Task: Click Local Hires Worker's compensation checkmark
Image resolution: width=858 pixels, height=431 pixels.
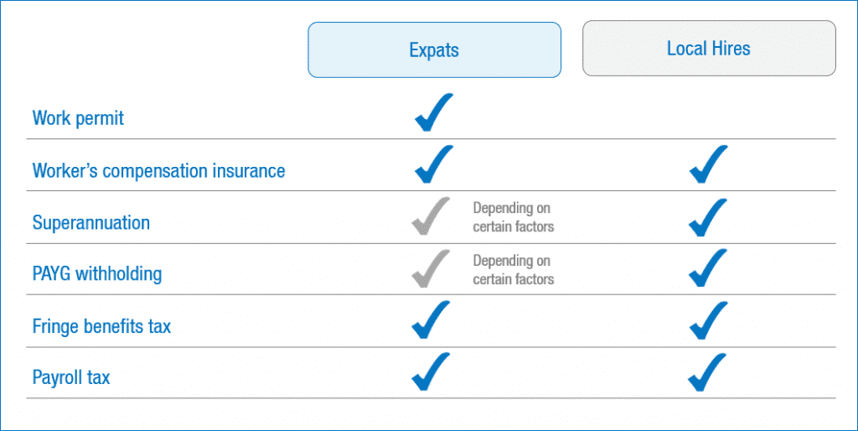Action: 708,164
